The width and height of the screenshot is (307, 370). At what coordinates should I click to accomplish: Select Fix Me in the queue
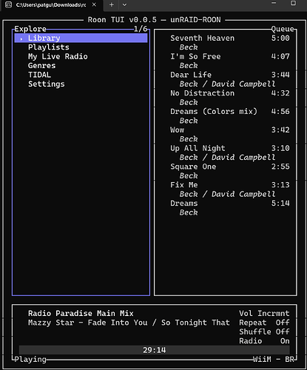point(183,185)
